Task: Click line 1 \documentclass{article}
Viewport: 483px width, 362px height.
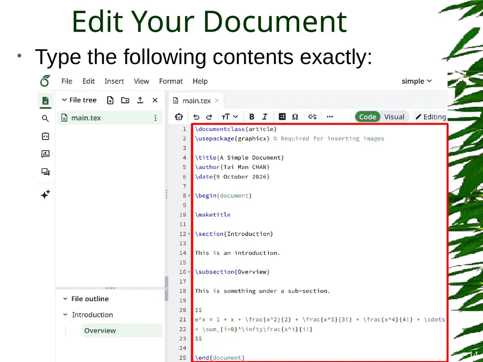Action: 236,129
